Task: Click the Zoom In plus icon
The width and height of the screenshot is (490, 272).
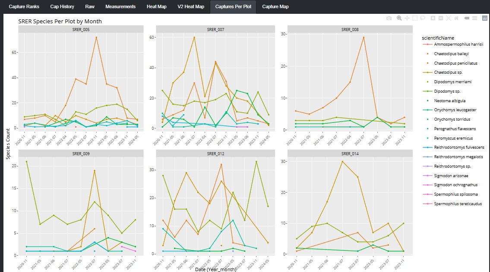Action: pyautogui.click(x=433, y=18)
